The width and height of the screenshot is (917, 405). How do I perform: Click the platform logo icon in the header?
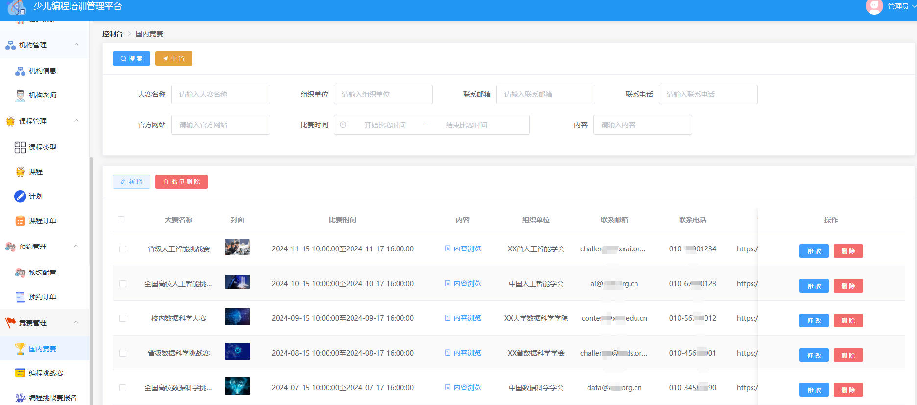point(17,7)
